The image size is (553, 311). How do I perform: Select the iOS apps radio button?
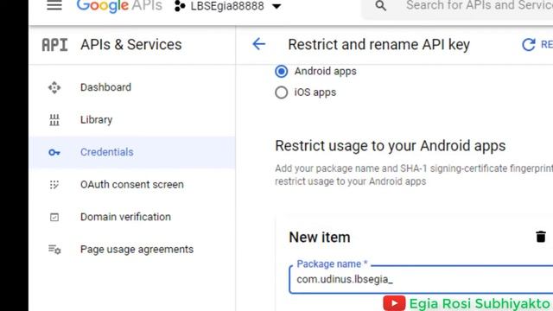tap(281, 92)
